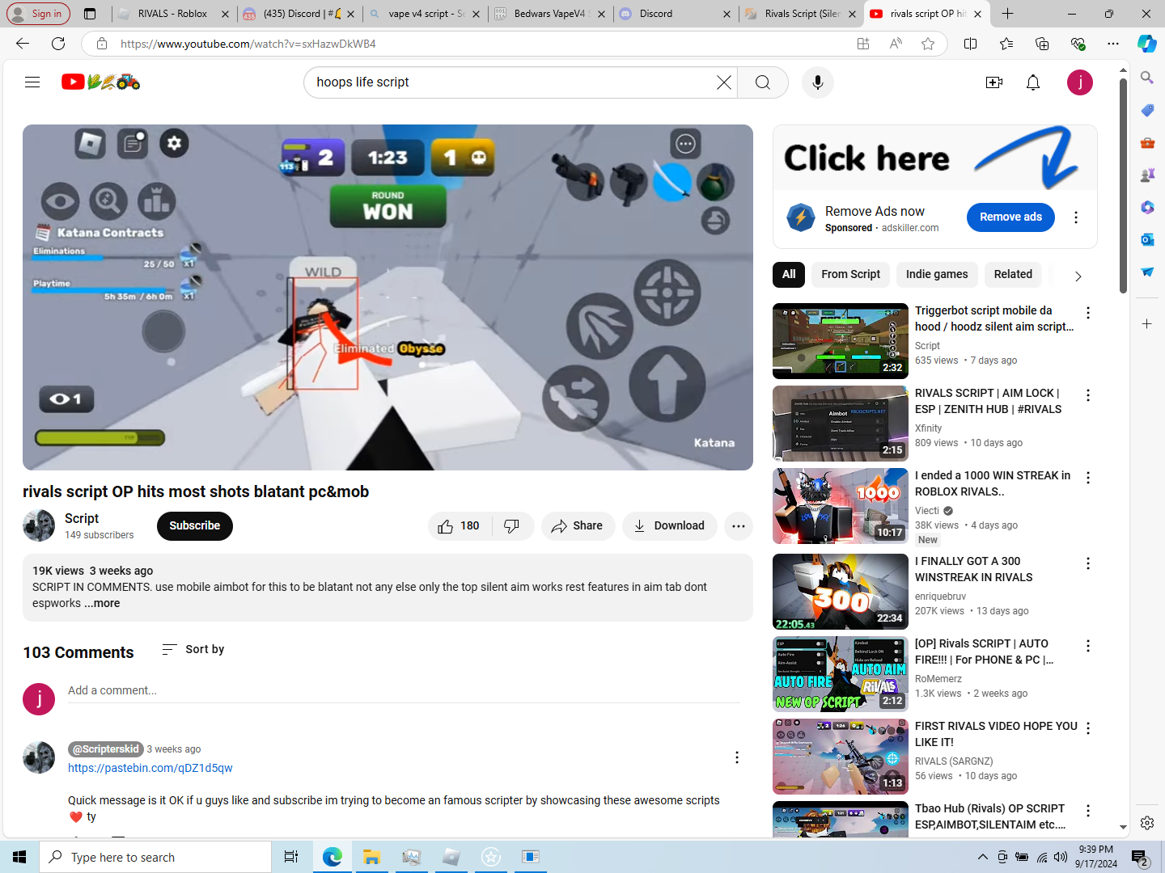Select the All filter chip
1165x873 pixels.
pyautogui.click(x=789, y=275)
